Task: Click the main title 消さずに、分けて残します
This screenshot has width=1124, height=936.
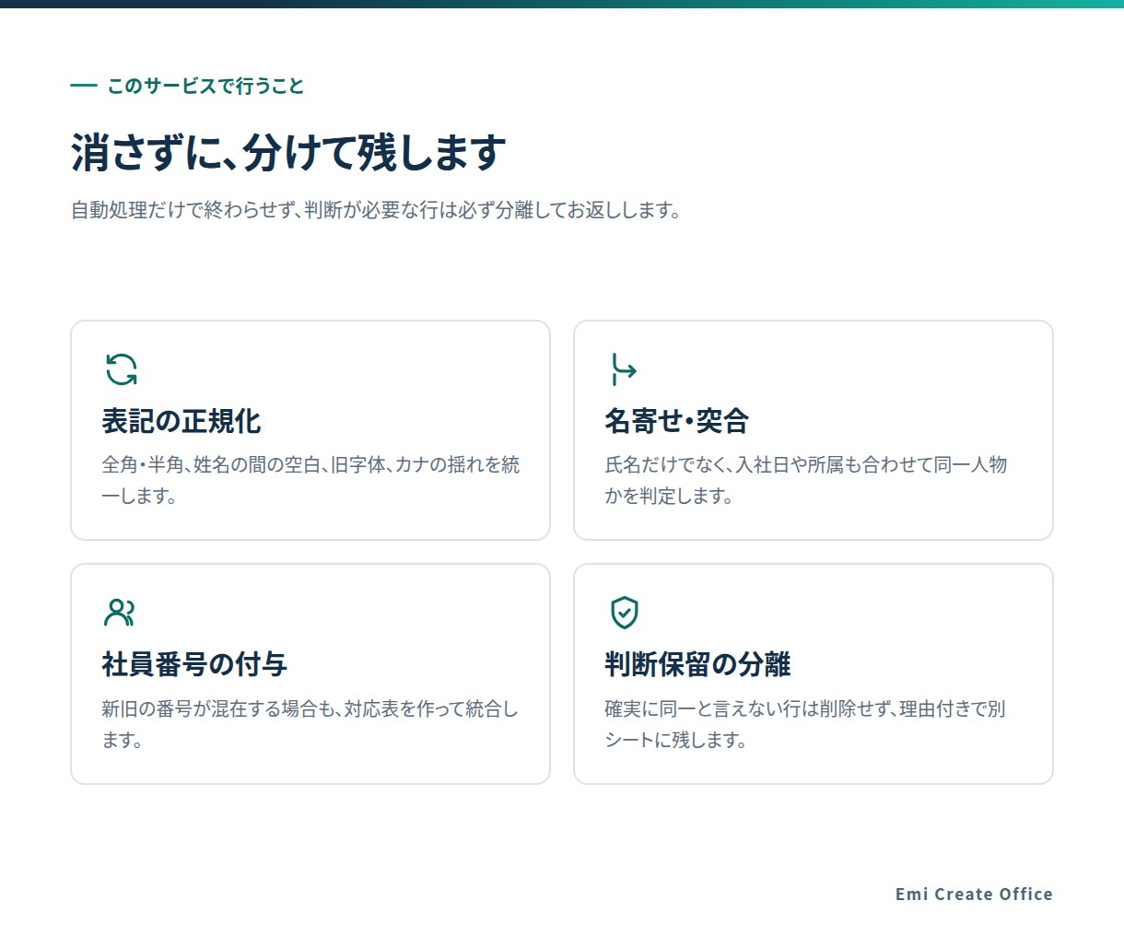Action: (x=288, y=152)
